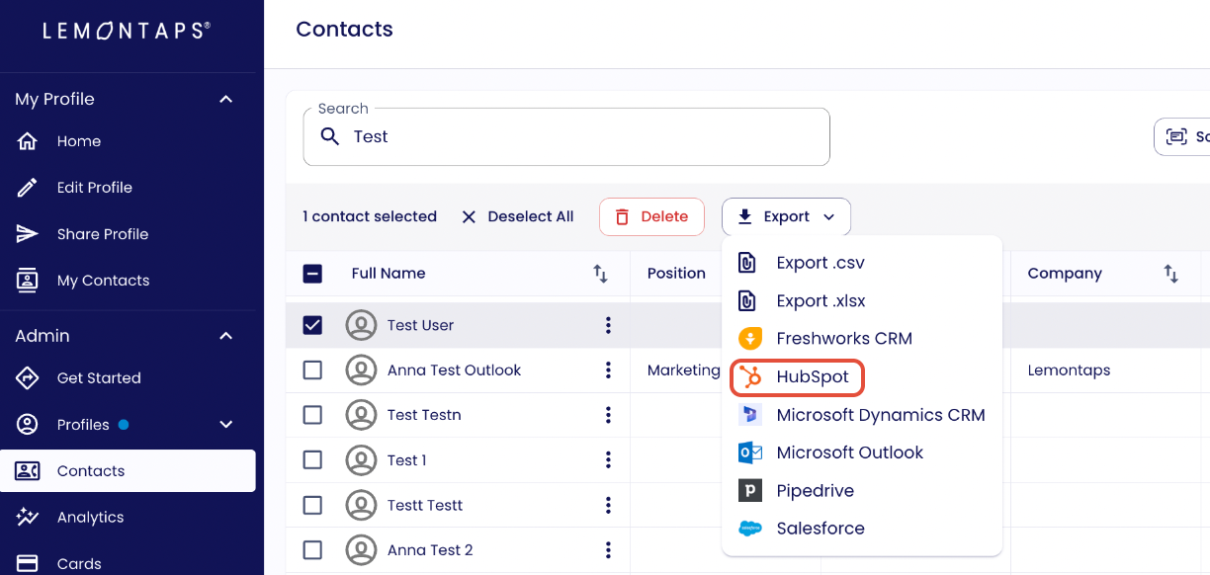Viewport: 1210px width, 575px height.
Task: Check the Anna Test 2 checkbox
Action: 312,550
